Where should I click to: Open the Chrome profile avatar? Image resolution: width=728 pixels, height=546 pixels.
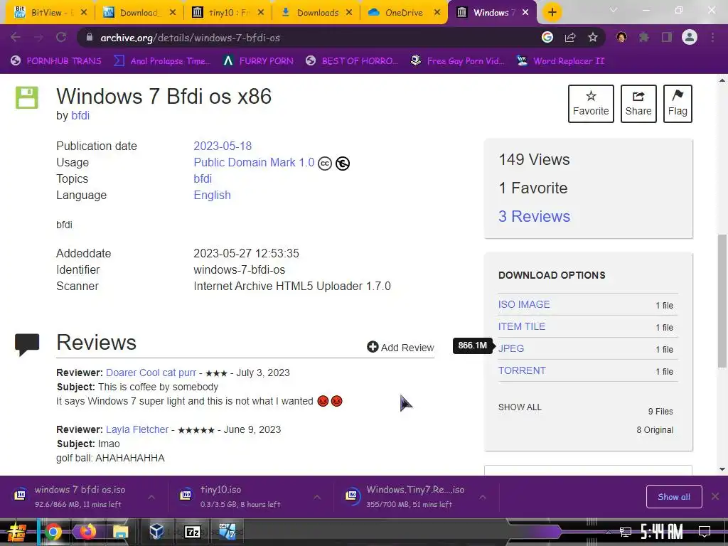690,37
